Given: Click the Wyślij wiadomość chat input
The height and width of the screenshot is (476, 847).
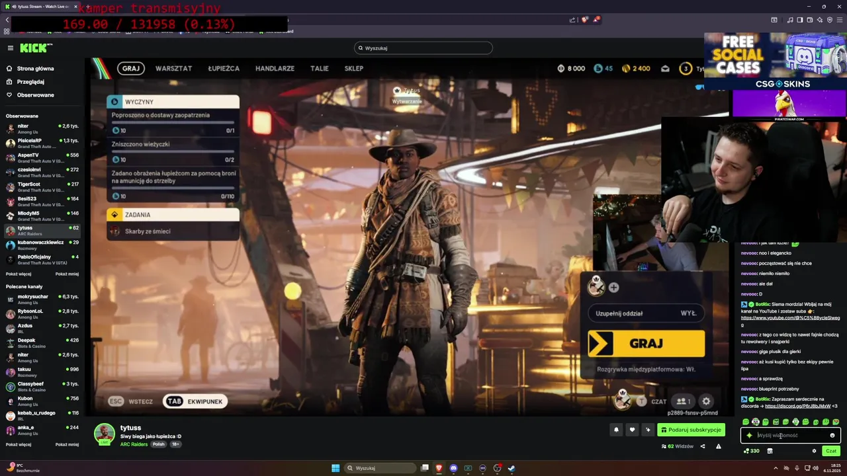Looking at the screenshot, I should (790, 435).
